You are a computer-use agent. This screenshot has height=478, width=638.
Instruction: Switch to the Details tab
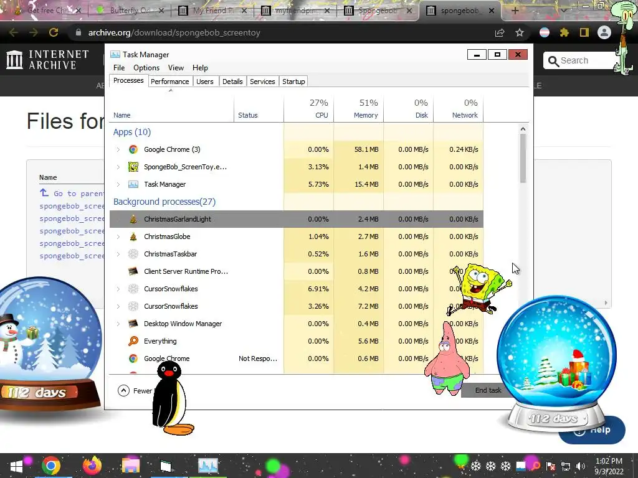(x=232, y=82)
